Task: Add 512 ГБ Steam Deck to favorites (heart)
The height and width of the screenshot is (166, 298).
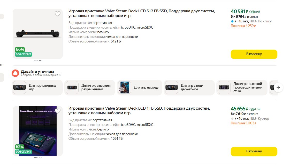Action: [58, 14]
